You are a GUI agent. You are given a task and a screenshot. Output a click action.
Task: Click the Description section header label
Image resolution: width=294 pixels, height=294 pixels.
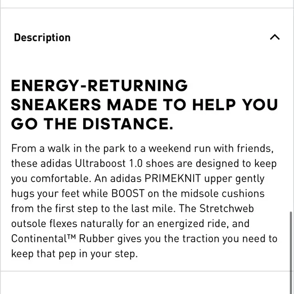pyautogui.click(x=42, y=38)
